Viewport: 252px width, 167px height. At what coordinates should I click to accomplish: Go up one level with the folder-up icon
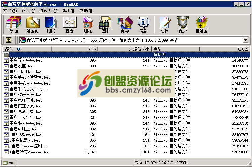click(x=9, y=40)
